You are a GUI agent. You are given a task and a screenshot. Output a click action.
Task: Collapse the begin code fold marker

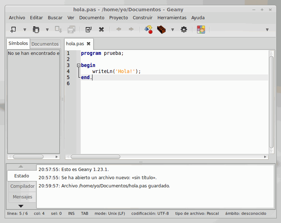click(x=79, y=66)
